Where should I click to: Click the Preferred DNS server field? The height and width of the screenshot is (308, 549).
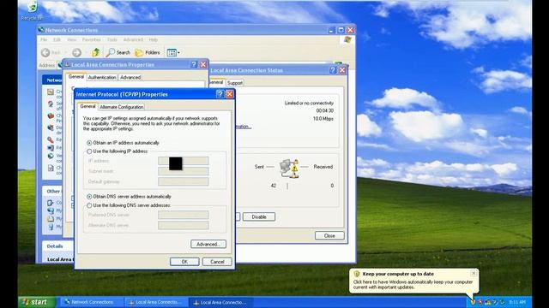coord(183,215)
